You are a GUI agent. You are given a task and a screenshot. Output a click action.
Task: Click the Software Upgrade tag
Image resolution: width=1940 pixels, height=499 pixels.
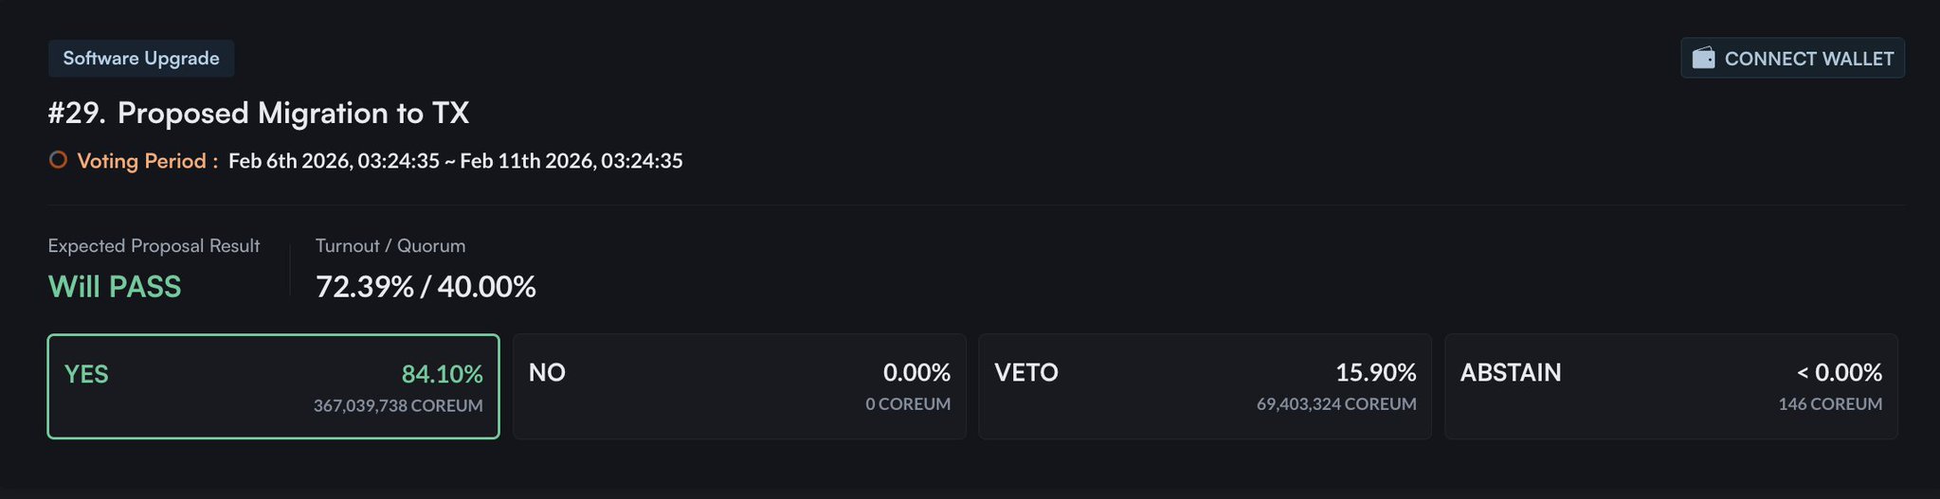(141, 59)
